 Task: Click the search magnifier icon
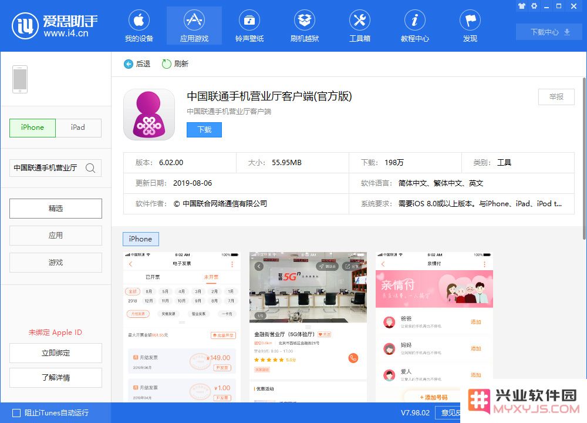click(x=90, y=168)
